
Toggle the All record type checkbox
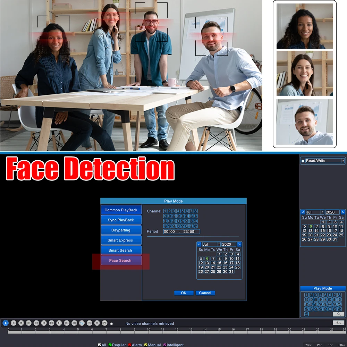click(x=100, y=345)
